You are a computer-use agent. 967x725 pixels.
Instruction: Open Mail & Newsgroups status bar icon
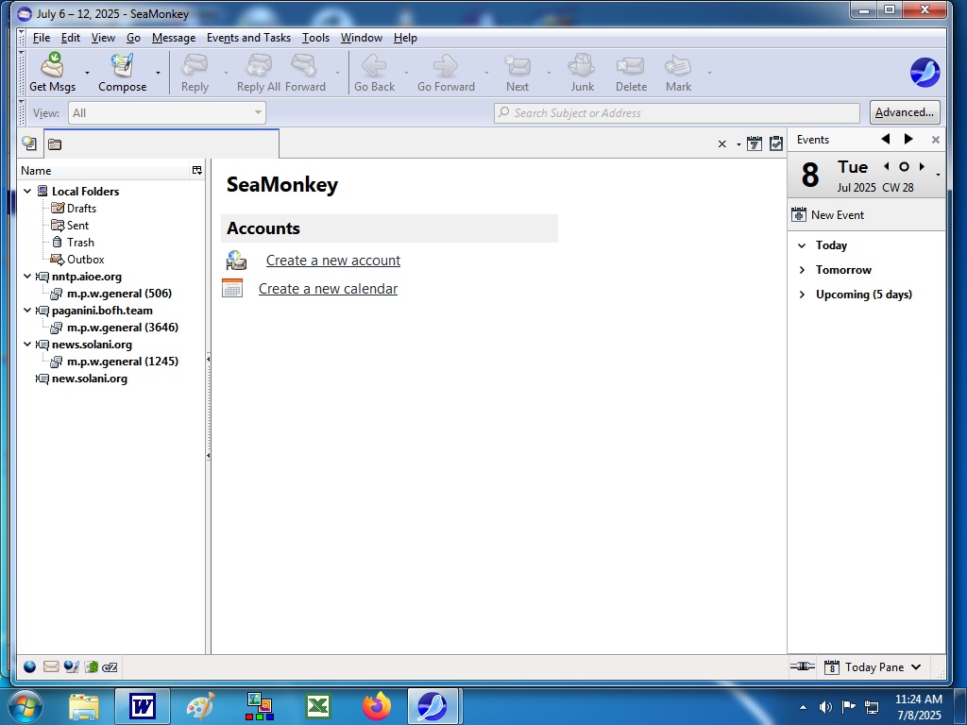click(51, 666)
